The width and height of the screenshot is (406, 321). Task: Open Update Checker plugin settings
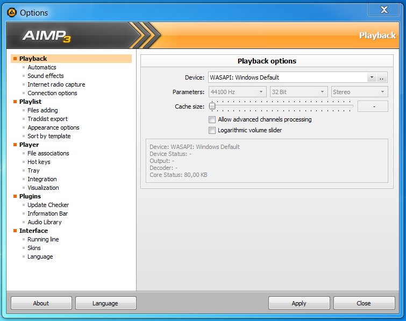tap(48, 205)
